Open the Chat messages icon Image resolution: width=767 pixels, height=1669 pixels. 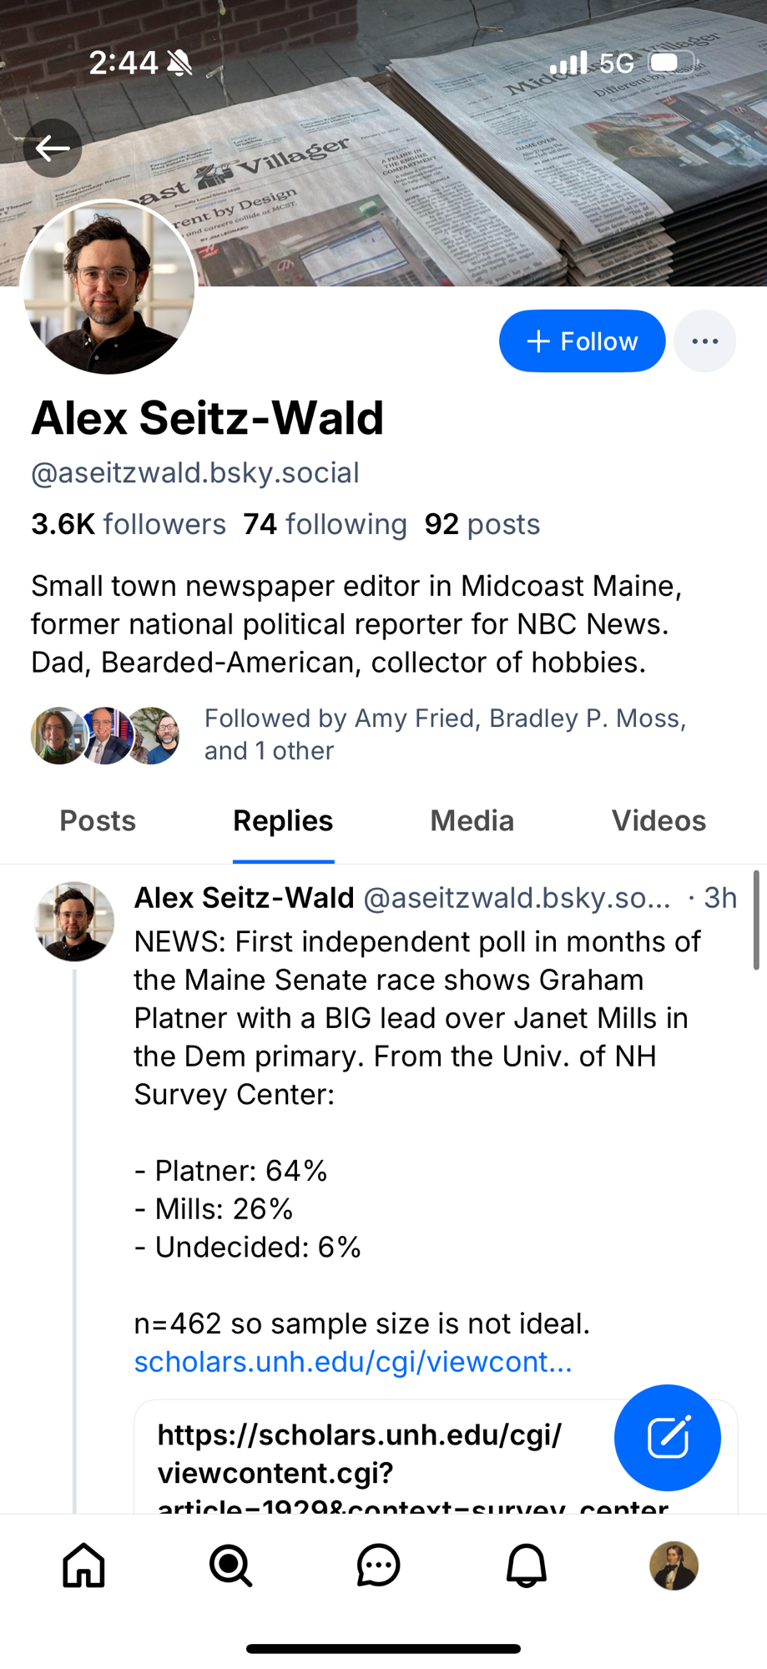378,1565
